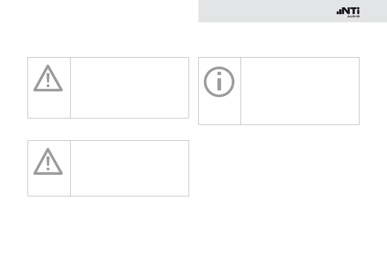Click the letter i inside info circle

click(219, 81)
